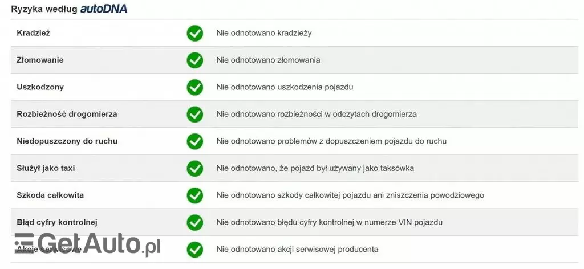The width and height of the screenshot is (584, 269).
Task: Click the Służył jako taxi checkmark icon
Action: coord(195,168)
